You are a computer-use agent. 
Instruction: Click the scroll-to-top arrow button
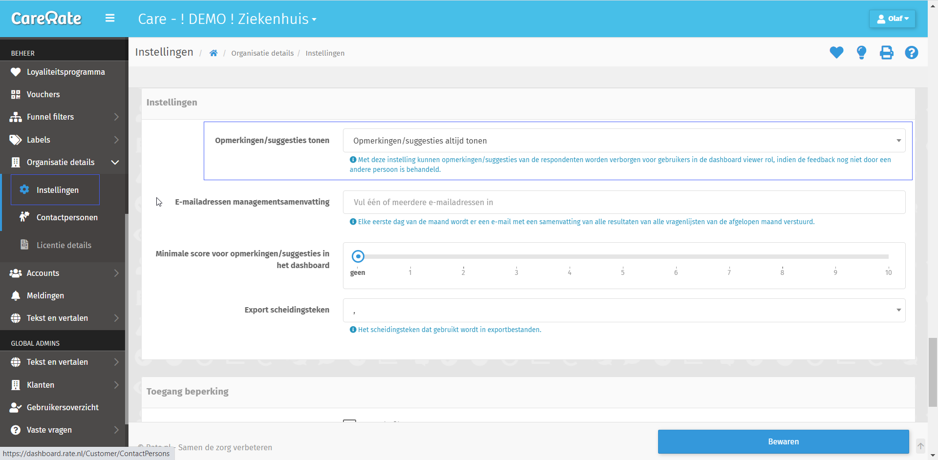(x=920, y=445)
